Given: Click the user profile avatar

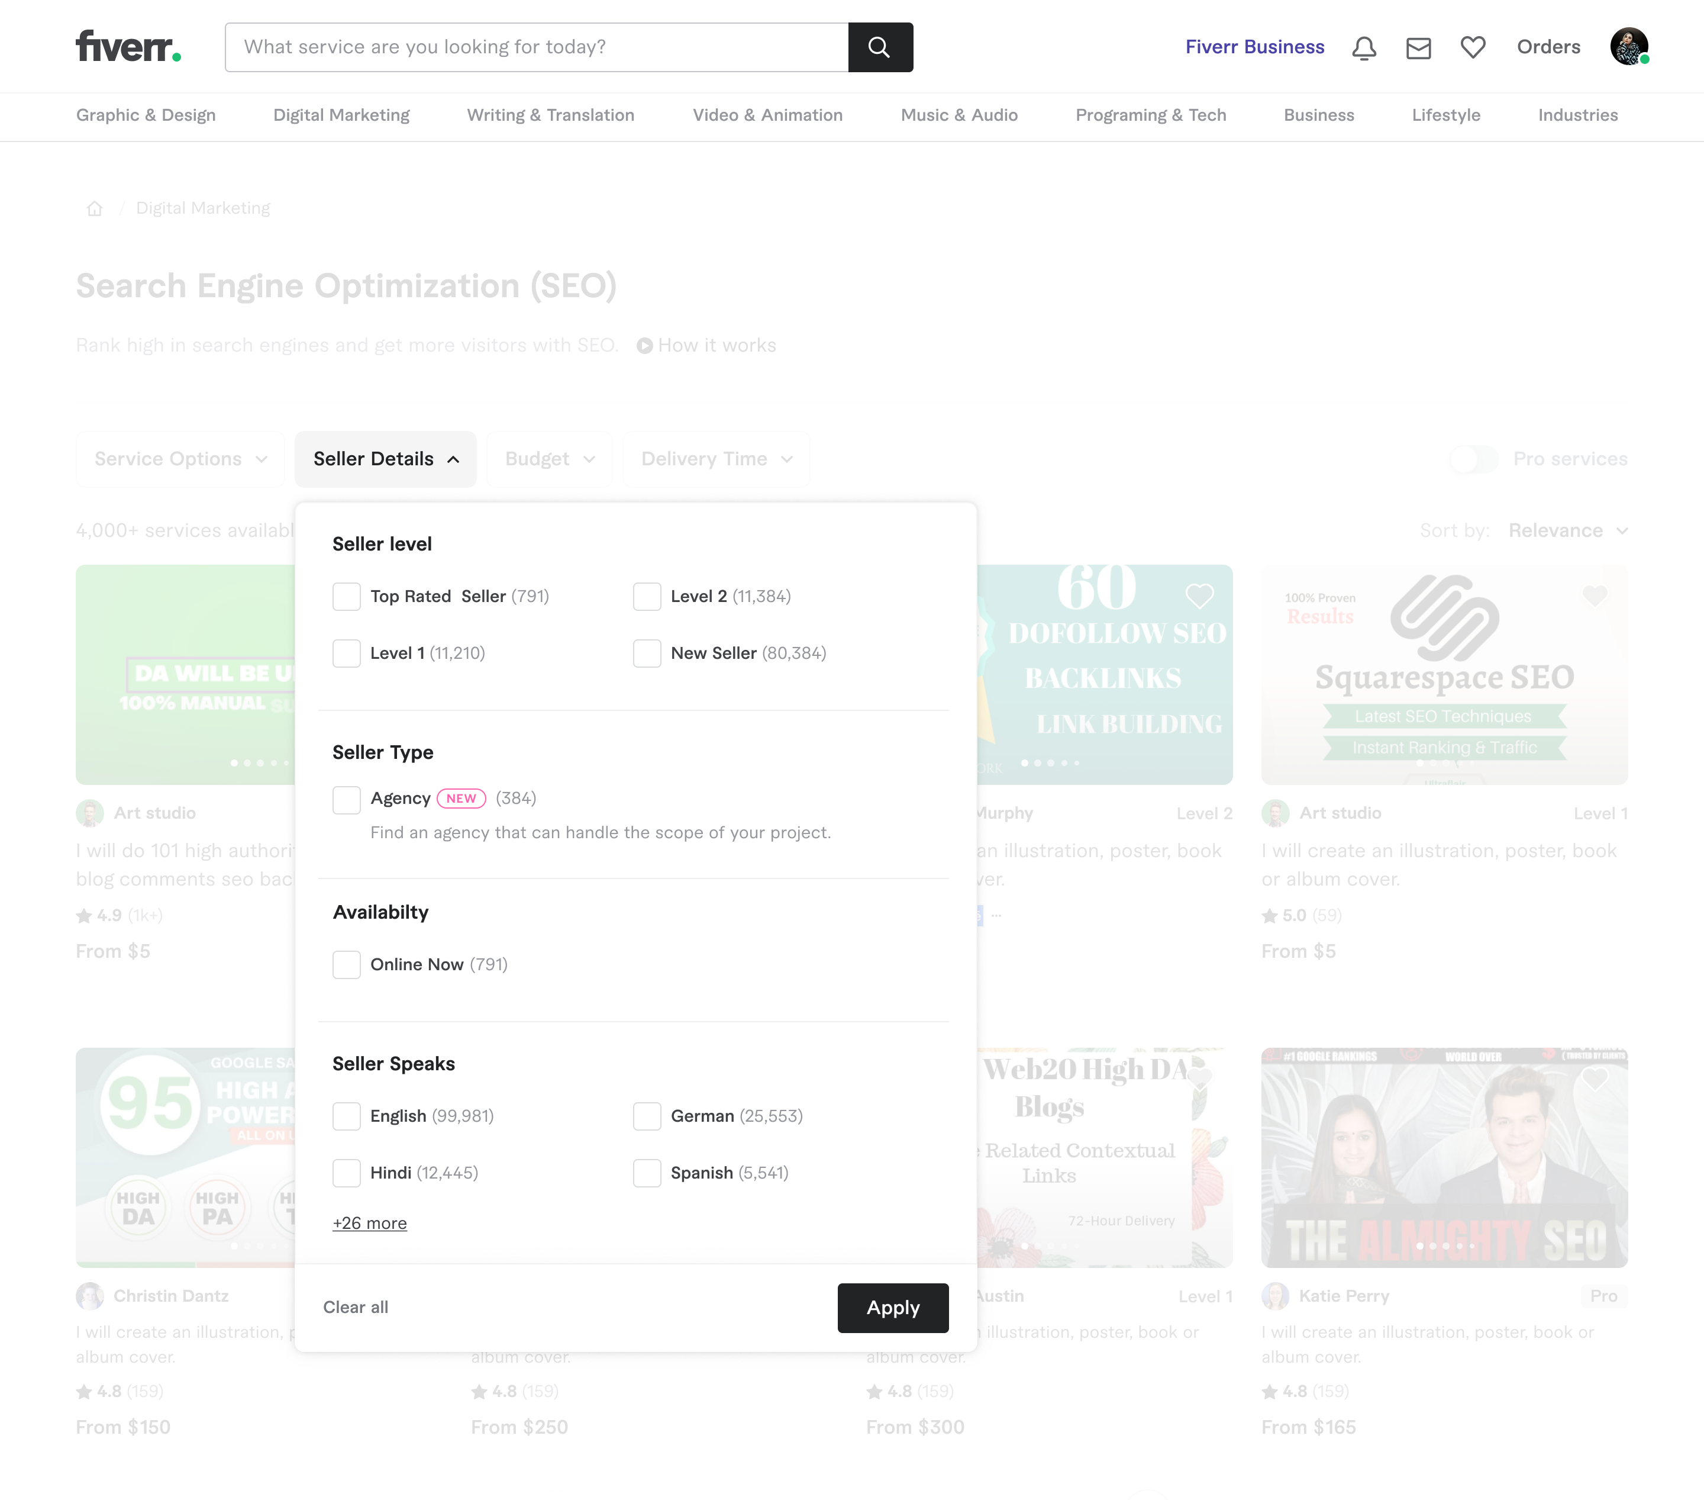Looking at the screenshot, I should [x=1628, y=47].
